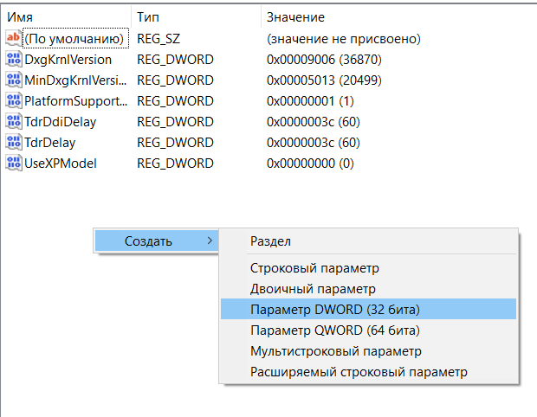Image resolution: width=537 pixels, height=417 pixels.
Task: Select the TdrDelay value name
Action: pos(49,143)
